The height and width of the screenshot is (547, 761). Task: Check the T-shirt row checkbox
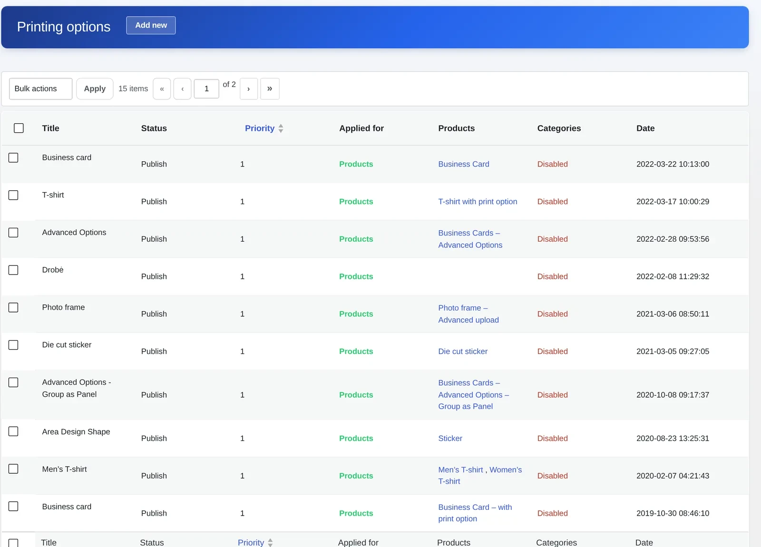click(13, 195)
